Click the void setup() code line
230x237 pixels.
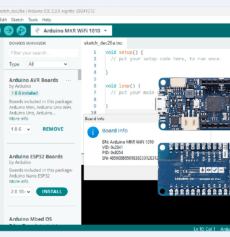pyautogui.click(x=124, y=52)
